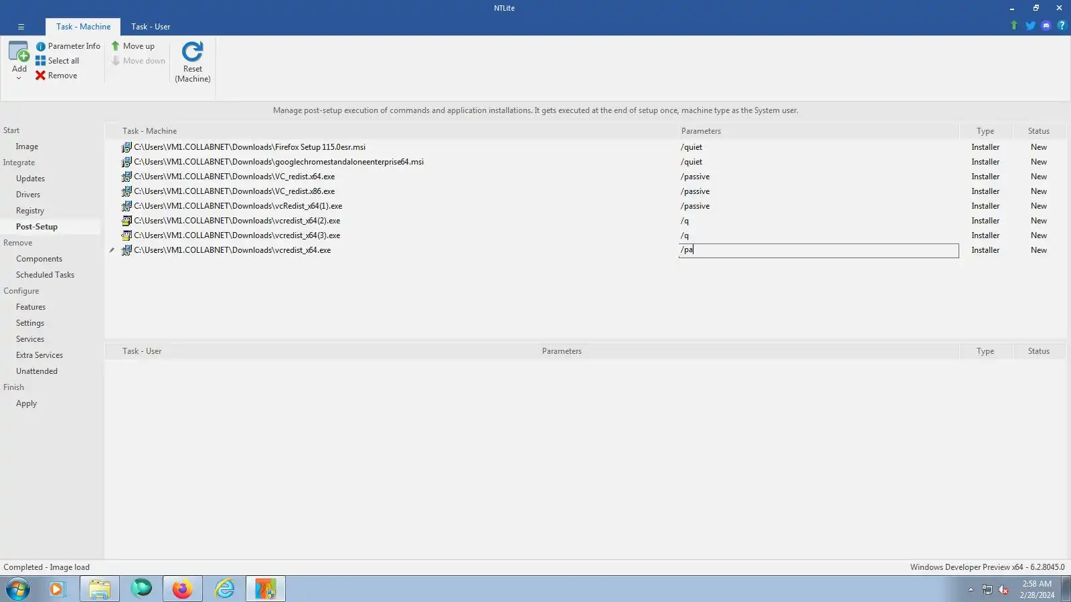Remove the selected task
This screenshot has width=1071, height=602.
[x=56, y=76]
